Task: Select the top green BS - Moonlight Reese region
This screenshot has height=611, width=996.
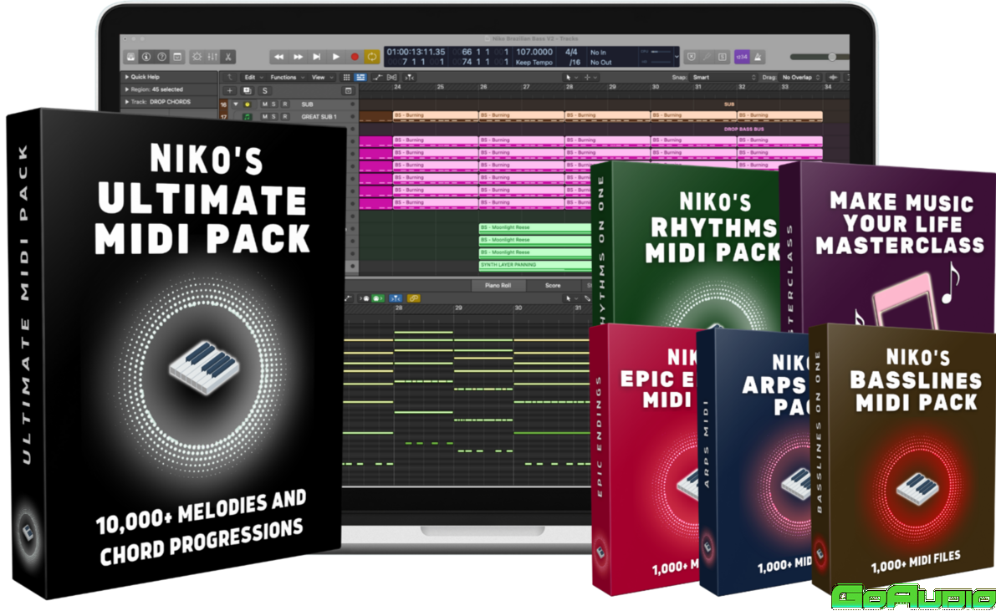Action: 535,227
